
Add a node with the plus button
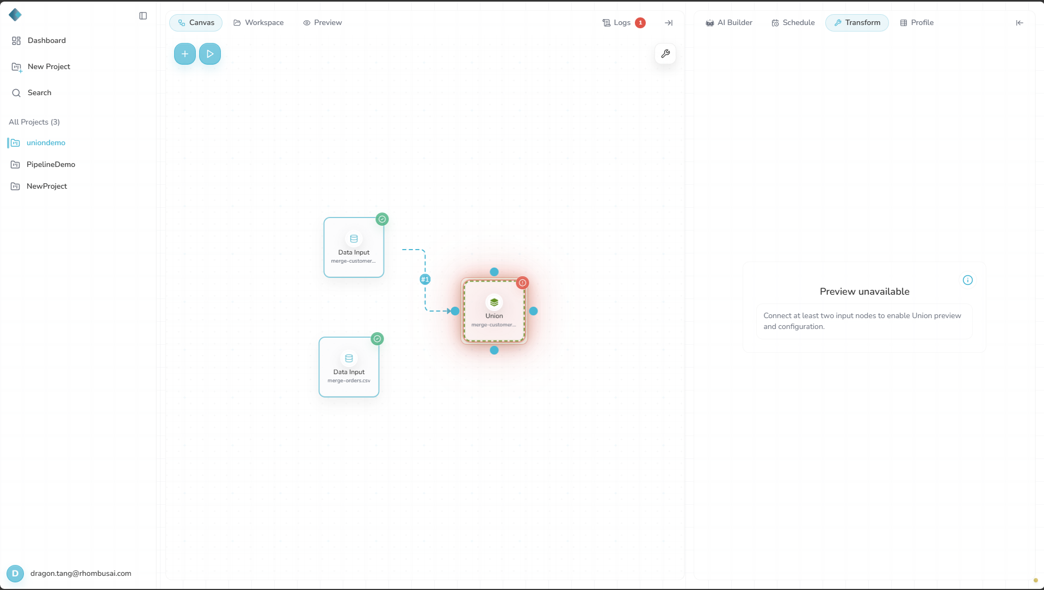tap(185, 53)
